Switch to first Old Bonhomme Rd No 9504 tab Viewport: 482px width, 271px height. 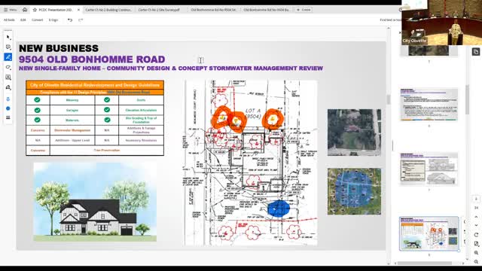pyautogui.click(x=214, y=10)
